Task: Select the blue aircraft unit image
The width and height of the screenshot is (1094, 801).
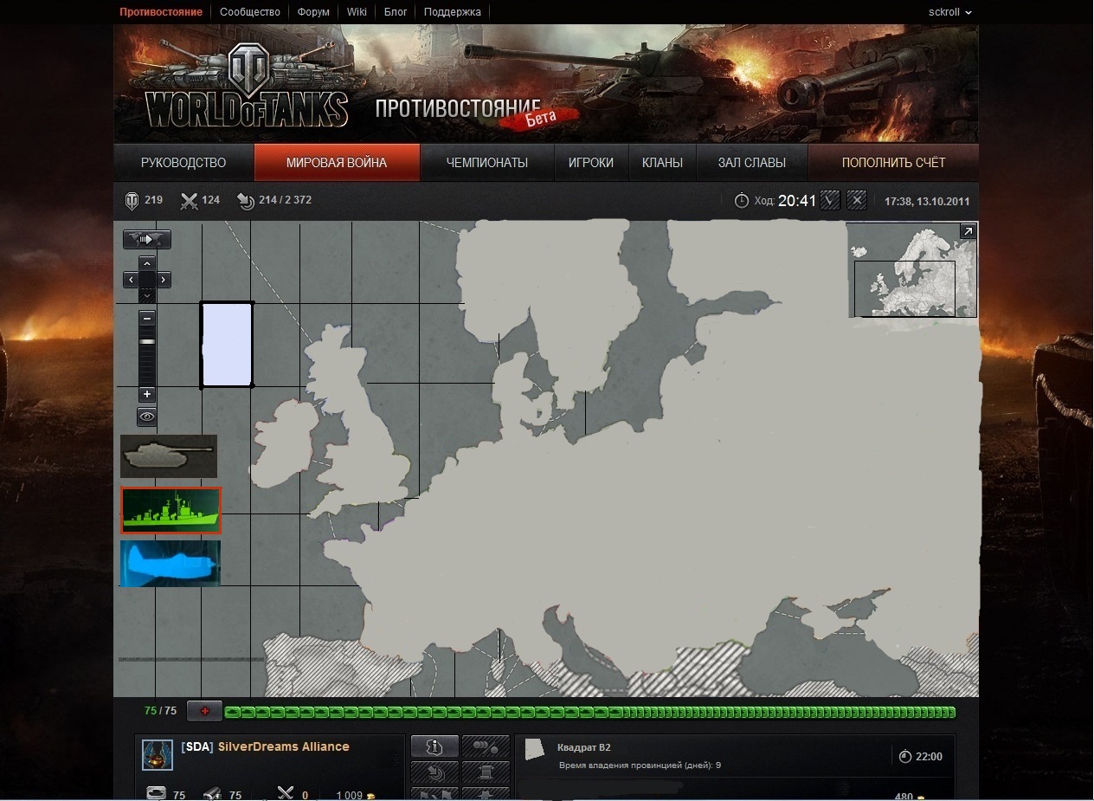Action: coord(171,563)
